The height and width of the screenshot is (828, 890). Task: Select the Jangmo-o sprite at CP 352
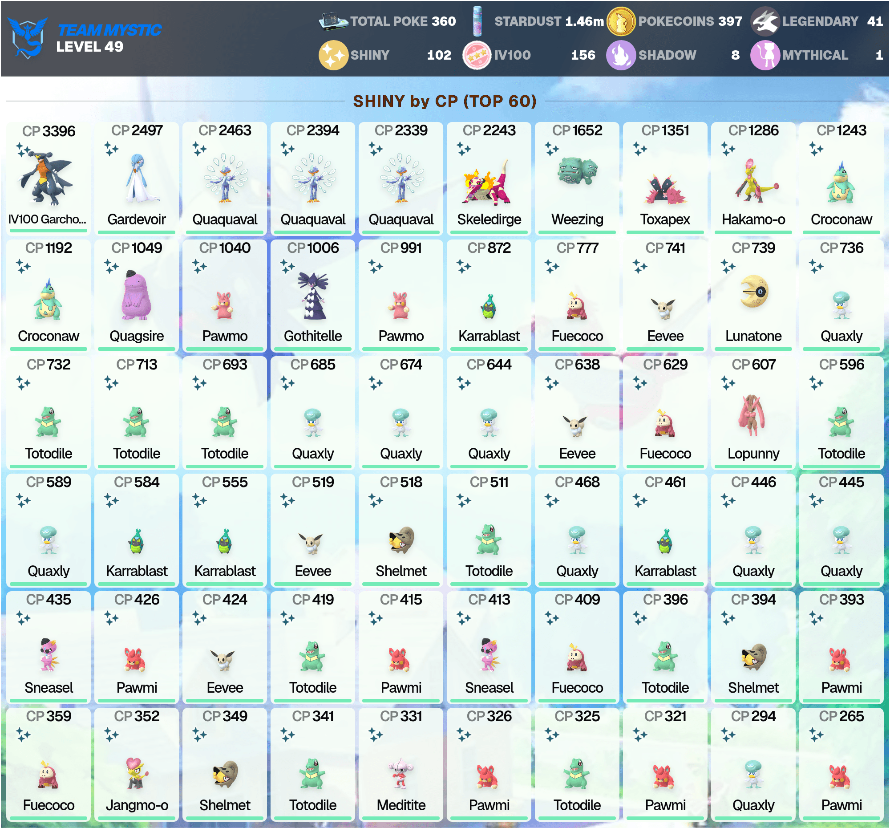137,773
